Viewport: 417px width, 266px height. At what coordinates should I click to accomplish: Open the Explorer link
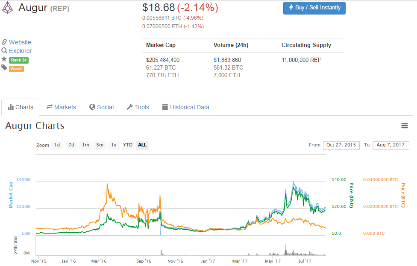click(x=21, y=51)
